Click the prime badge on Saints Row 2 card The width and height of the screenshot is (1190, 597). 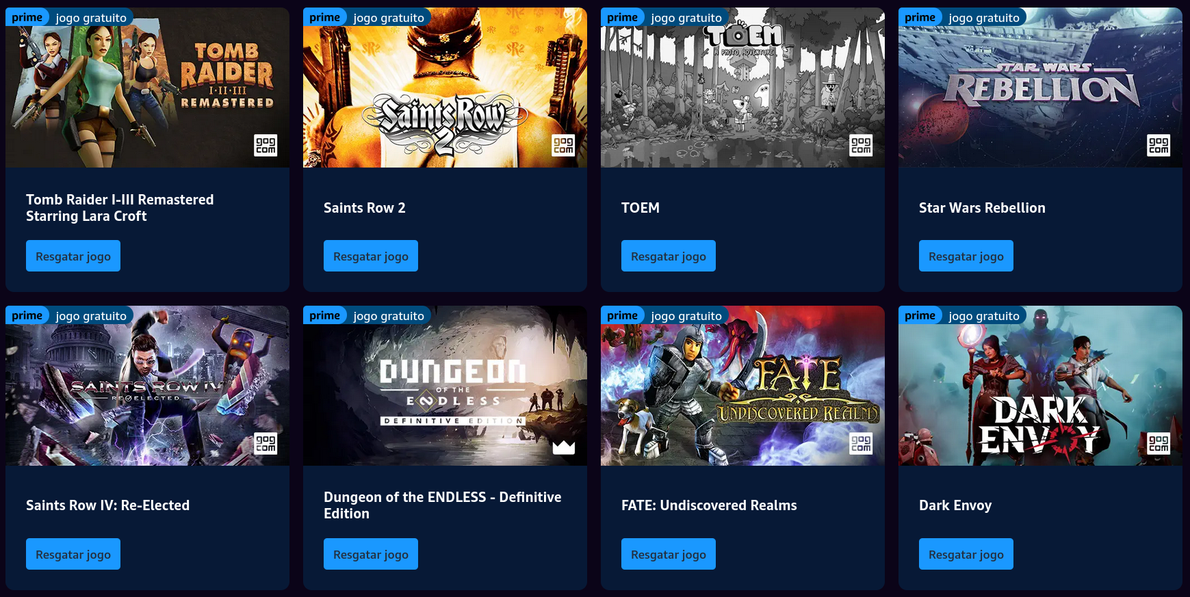coord(325,17)
